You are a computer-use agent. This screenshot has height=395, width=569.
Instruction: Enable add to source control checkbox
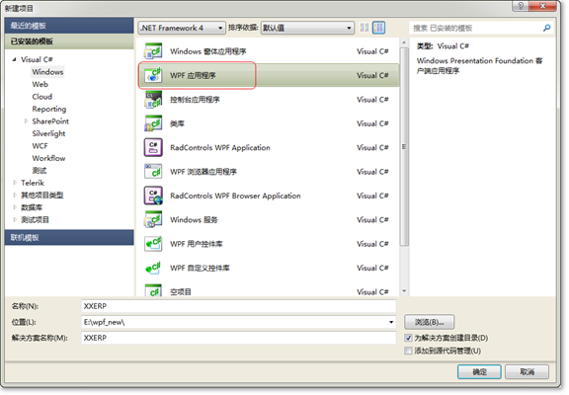(x=408, y=351)
